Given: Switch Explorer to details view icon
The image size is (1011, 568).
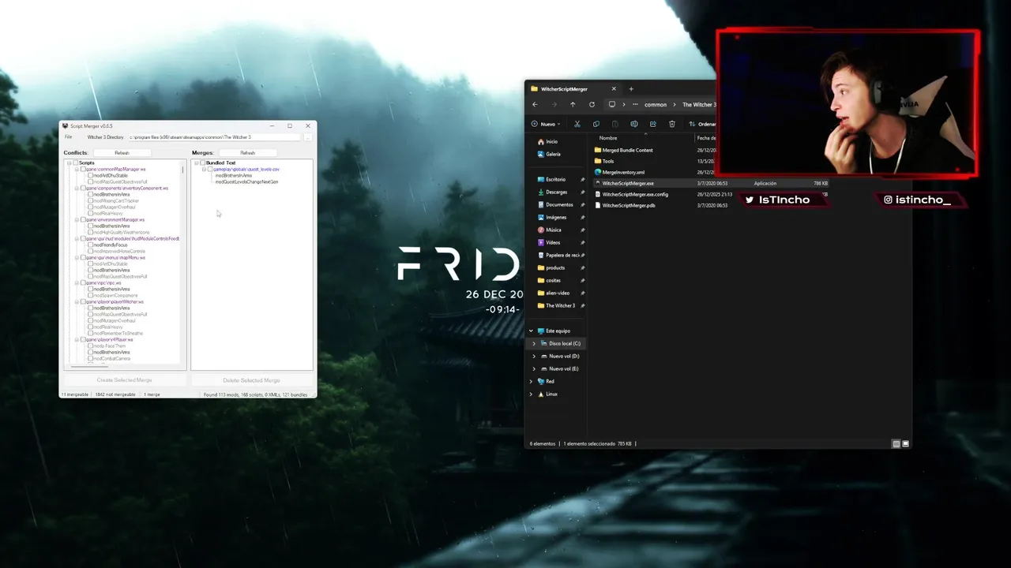Looking at the screenshot, I should [x=896, y=444].
